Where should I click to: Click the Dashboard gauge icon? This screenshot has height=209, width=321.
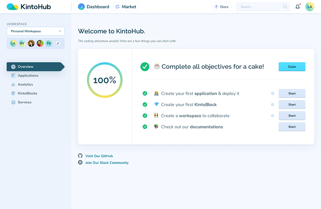coord(81,7)
